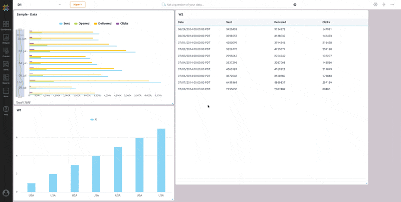
Task: Open the user profile avatar icon
Action: [6, 193]
